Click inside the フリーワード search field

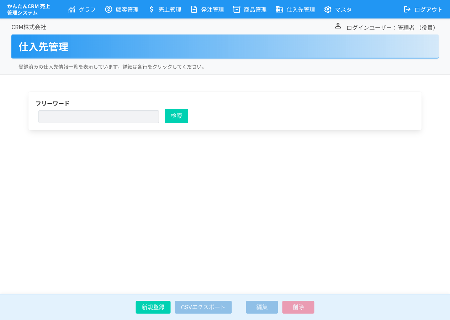pos(99,116)
